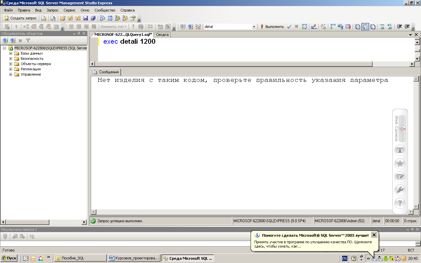Switch to Курсовое_проектирова... taskbar window
421x263 pixels.
point(135,258)
